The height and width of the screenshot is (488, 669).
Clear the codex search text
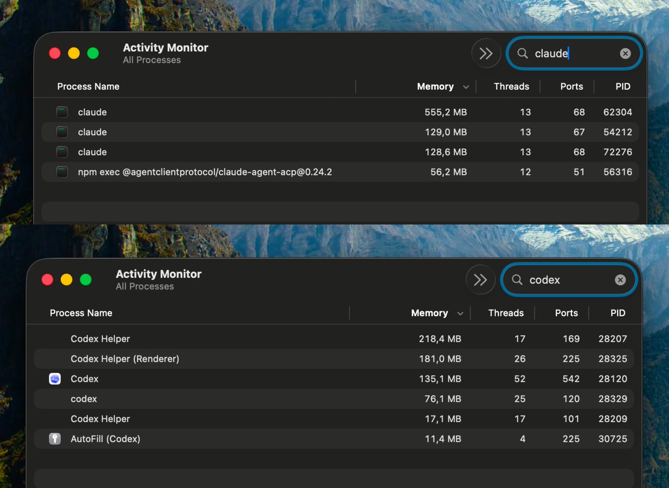tap(620, 280)
